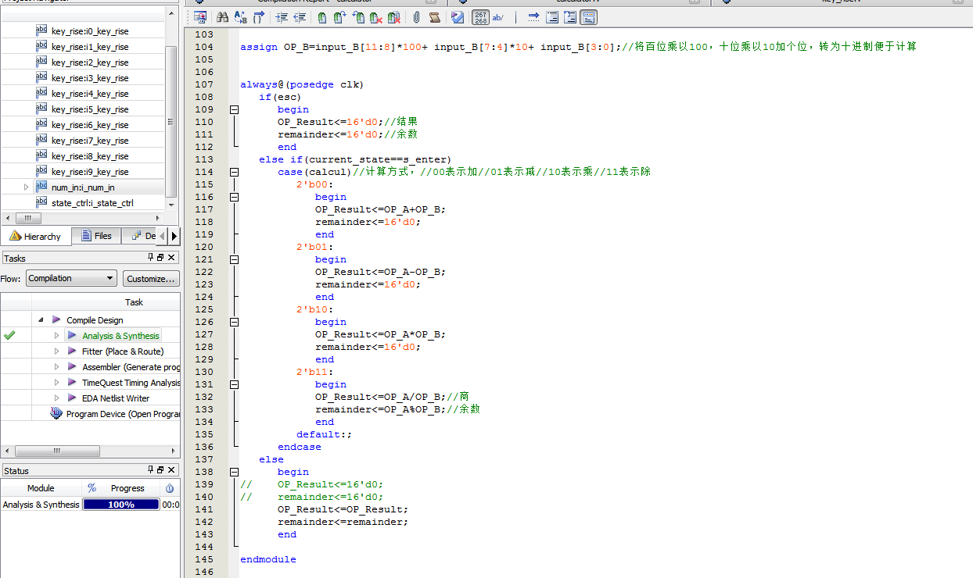This screenshot has width=973, height=578.
Task: Switch to the Hierarchy tab
Action: [35, 236]
